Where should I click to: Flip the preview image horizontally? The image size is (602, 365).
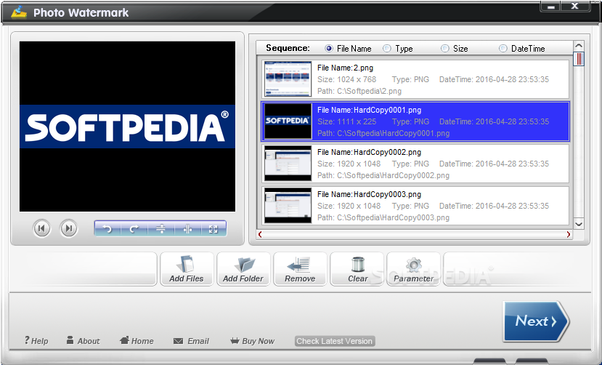[x=187, y=229]
